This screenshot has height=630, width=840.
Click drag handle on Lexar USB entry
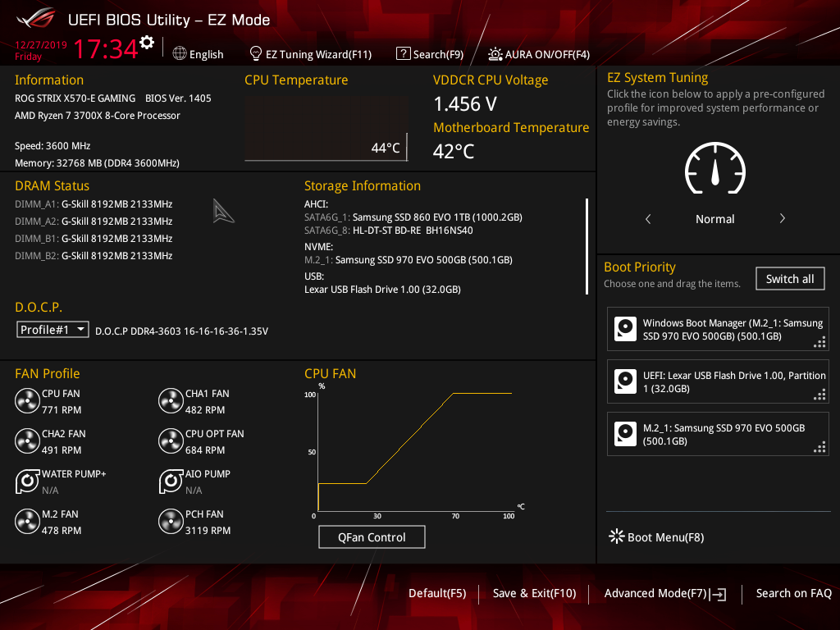click(819, 395)
